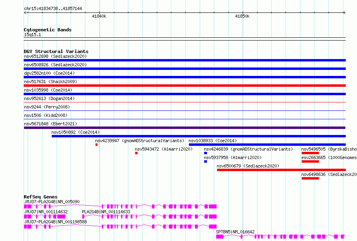
Task: Select the red square under nsv5943472
Action: point(136,153)
